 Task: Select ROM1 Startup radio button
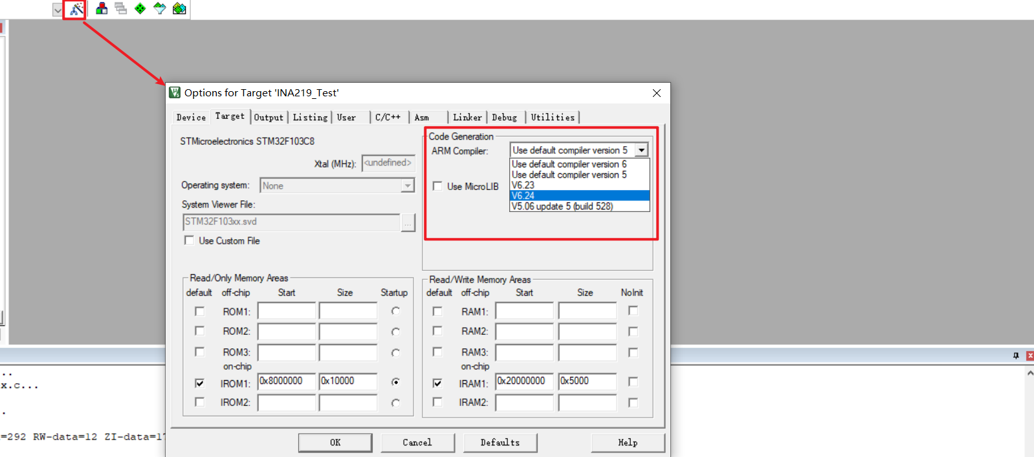pos(395,311)
